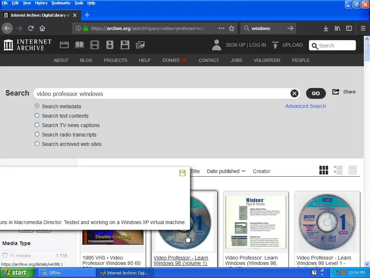Click the taskbar clock showing 10:54 PM
Screen dimensions: 370x278
[356, 273]
